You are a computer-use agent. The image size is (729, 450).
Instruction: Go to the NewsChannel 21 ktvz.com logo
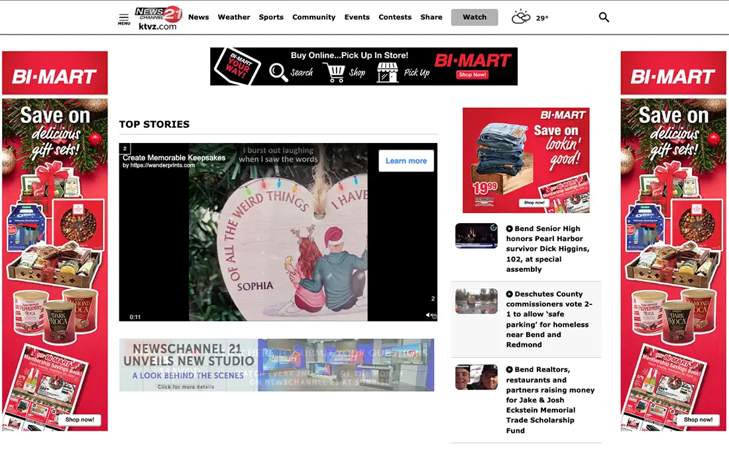point(158,18)
